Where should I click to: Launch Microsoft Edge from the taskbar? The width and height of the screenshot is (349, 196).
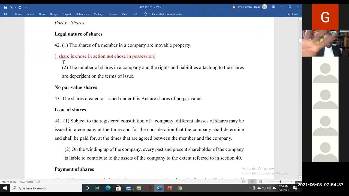pyautogui.click(x=108, y=188)
